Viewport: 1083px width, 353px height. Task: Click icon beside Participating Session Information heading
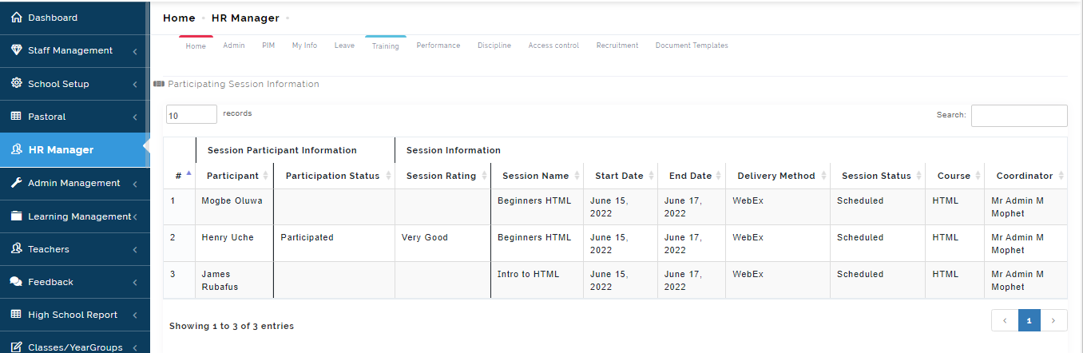click(x=159, y=84)
